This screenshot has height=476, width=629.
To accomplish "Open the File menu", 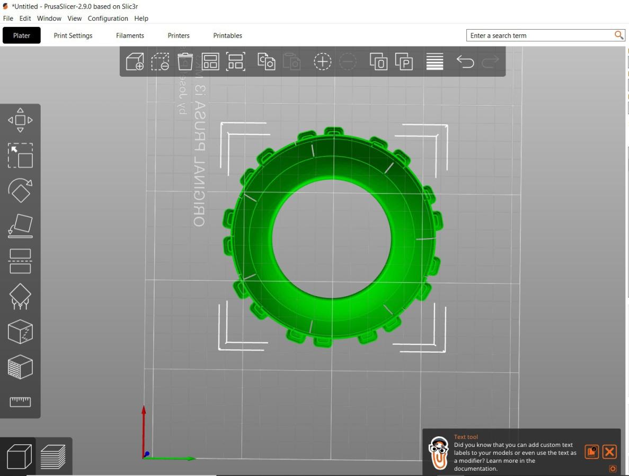I will tap(8, 19).
